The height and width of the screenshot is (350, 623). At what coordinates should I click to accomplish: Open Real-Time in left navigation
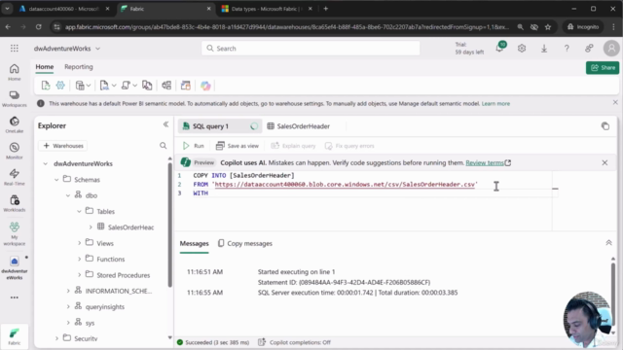pyautogui.click(x=15, y=177)
